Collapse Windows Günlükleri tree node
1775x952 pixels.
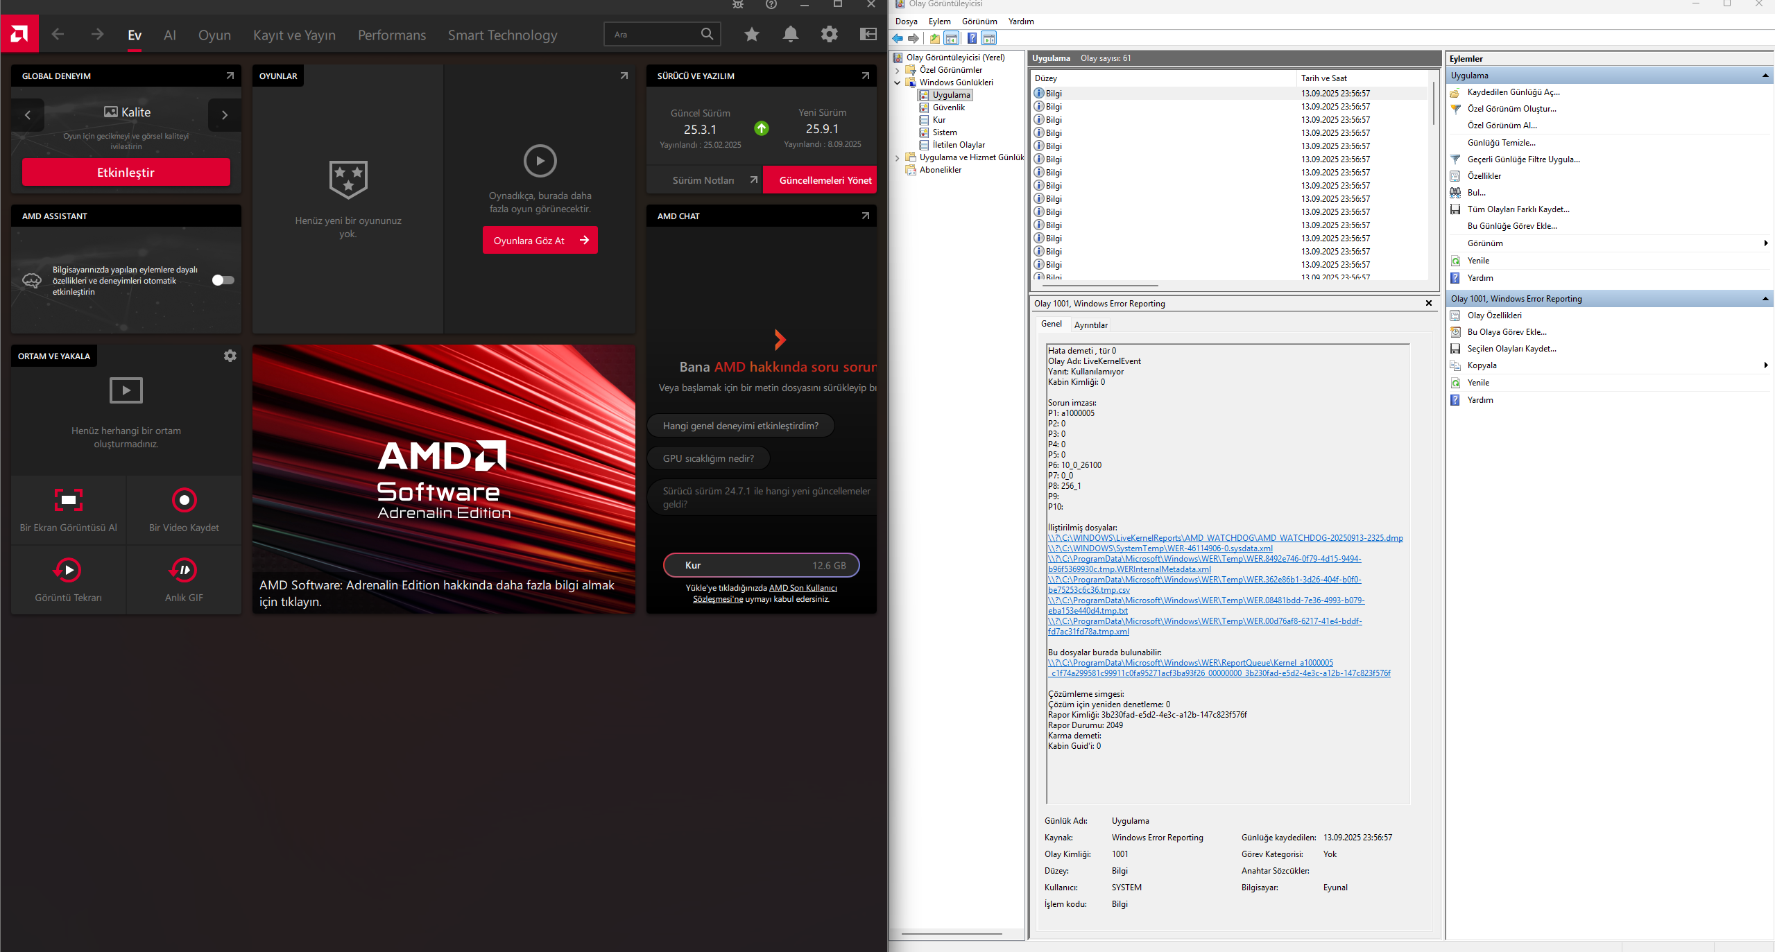898,83
